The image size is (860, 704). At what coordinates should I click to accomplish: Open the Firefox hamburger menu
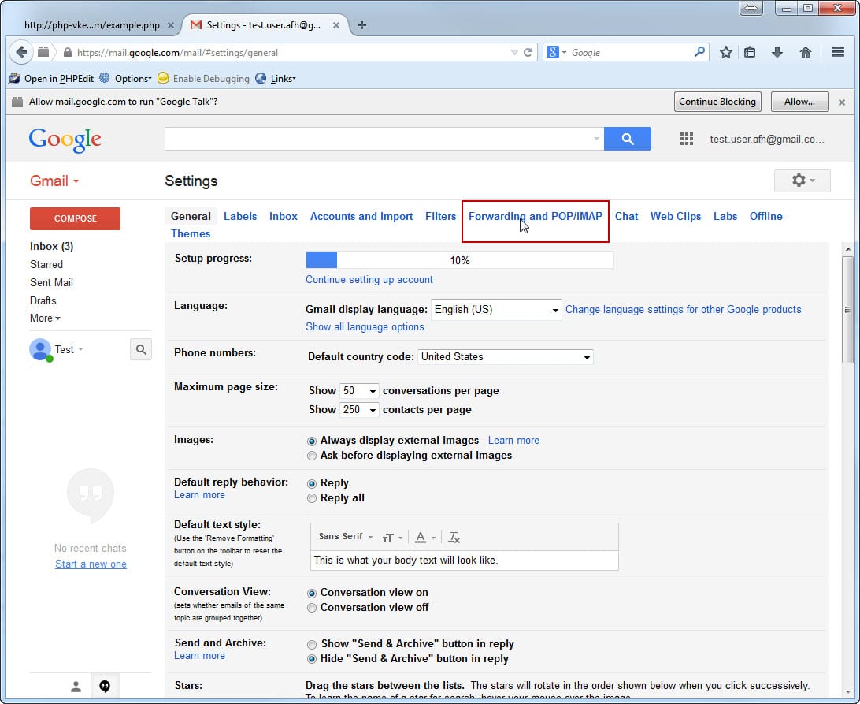838,52
